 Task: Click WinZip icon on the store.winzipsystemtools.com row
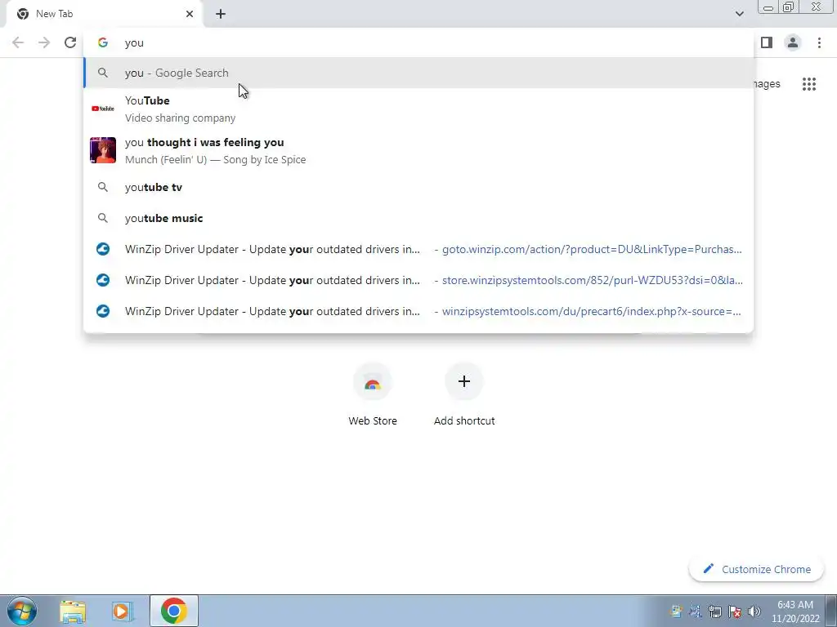point(103,280)
